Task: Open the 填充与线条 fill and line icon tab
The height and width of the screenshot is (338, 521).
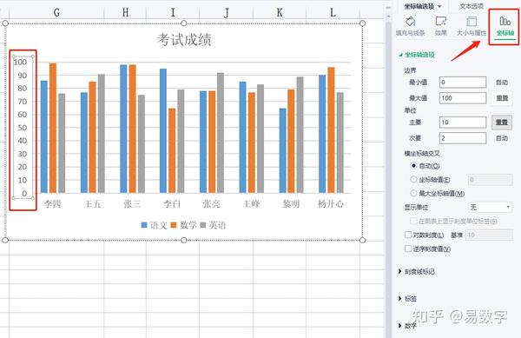Action: pos(411,26)
